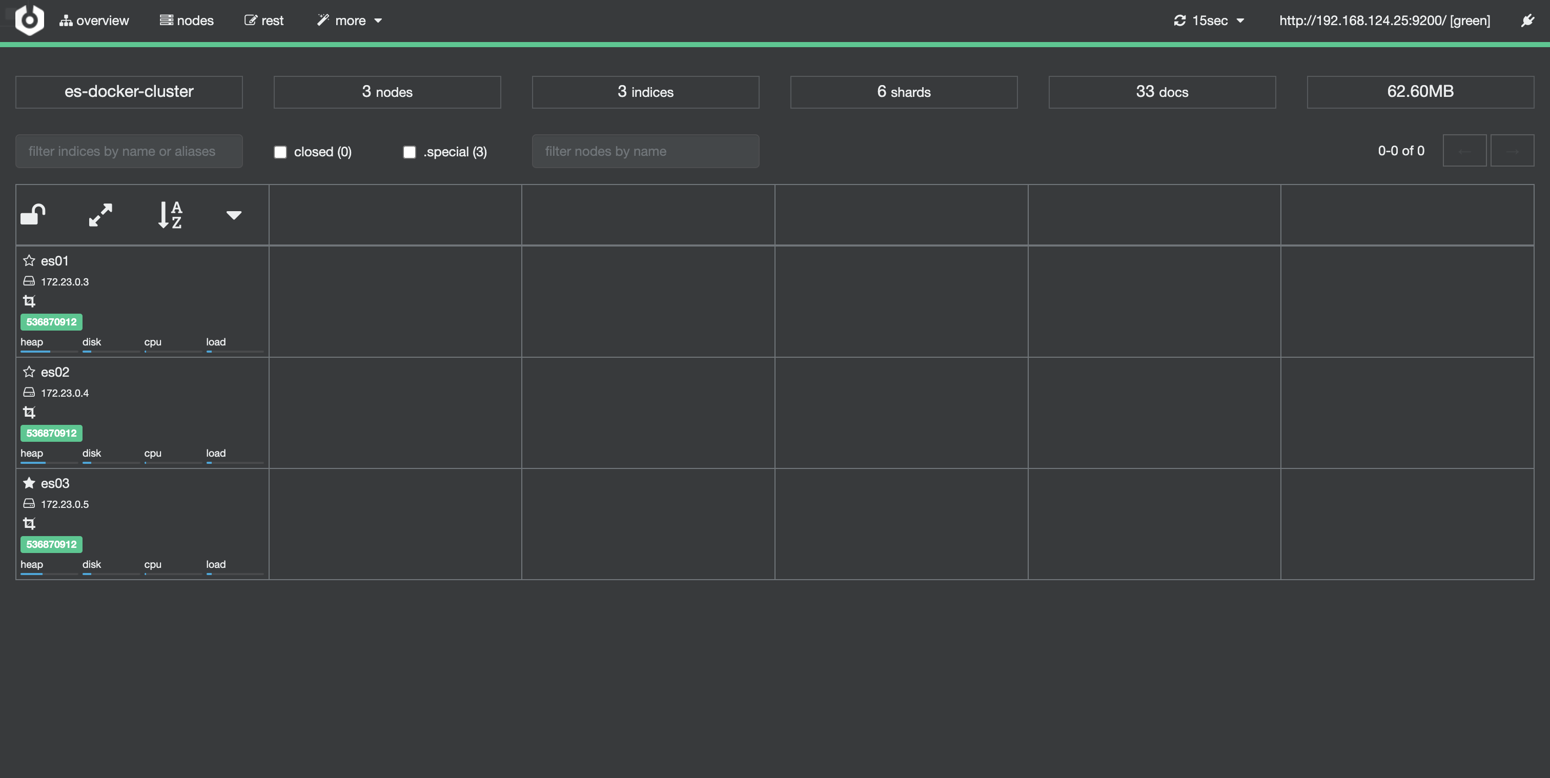Screen dimensions: 1550x778
Task: Click the previous page arrow button
Action: 1464,151
